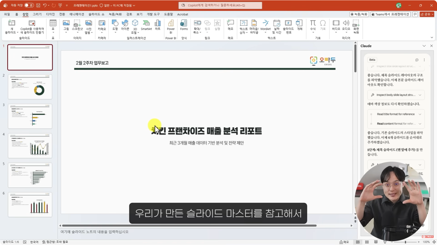Select slide 2 thumbnail
Screen dimensions: 437x245
[30, 87]
